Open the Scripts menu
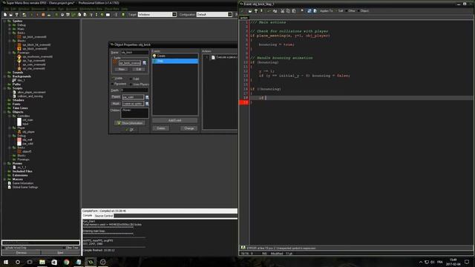Screen dimensions: 475x267 point(51,9)
